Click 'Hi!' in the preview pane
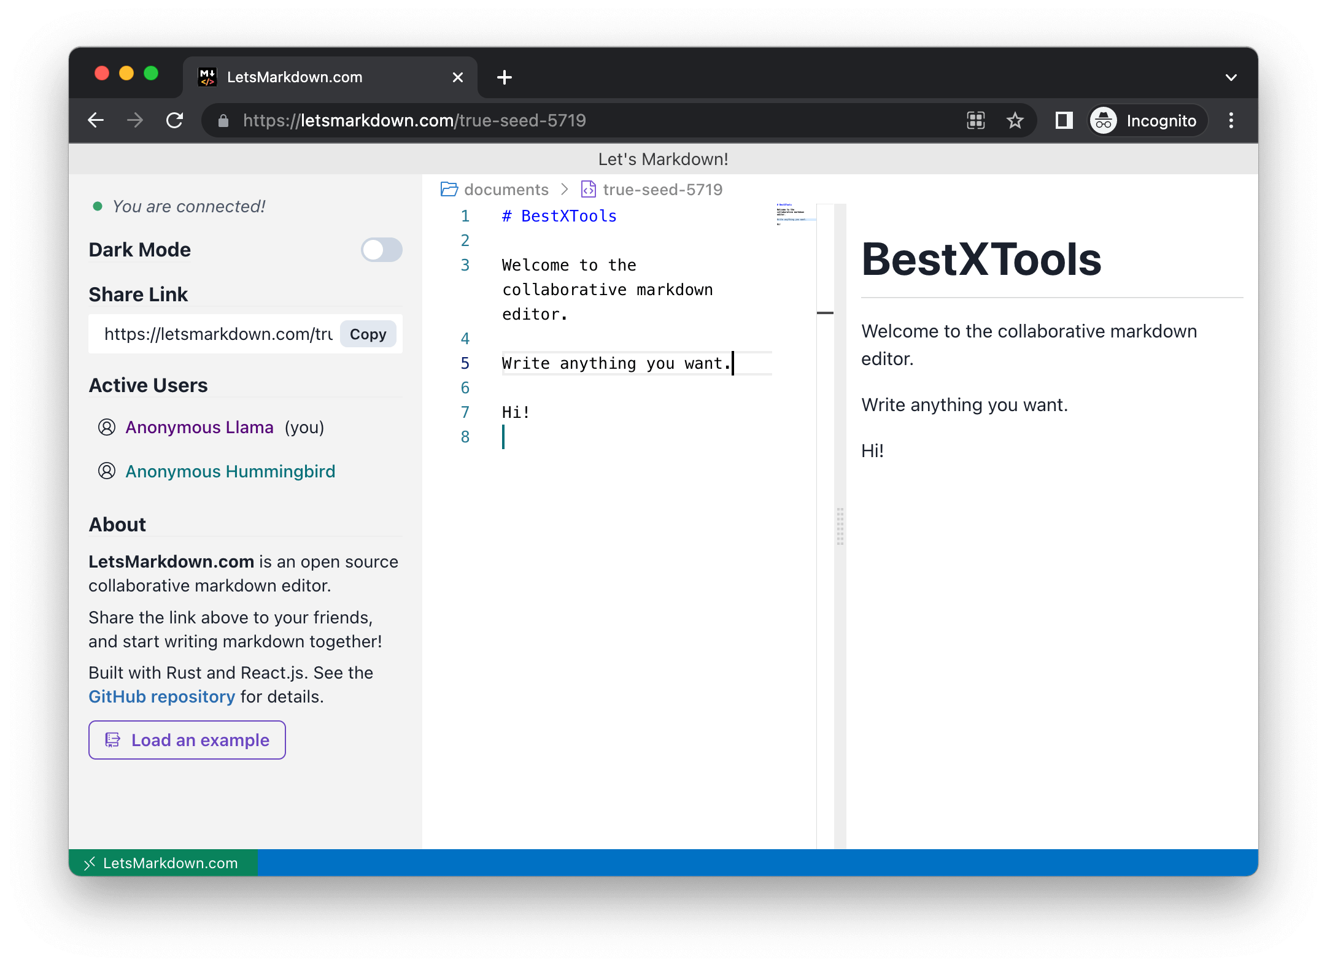This screenshot has width=1327, height=967. pyautogui.click(x=872, y=451)
